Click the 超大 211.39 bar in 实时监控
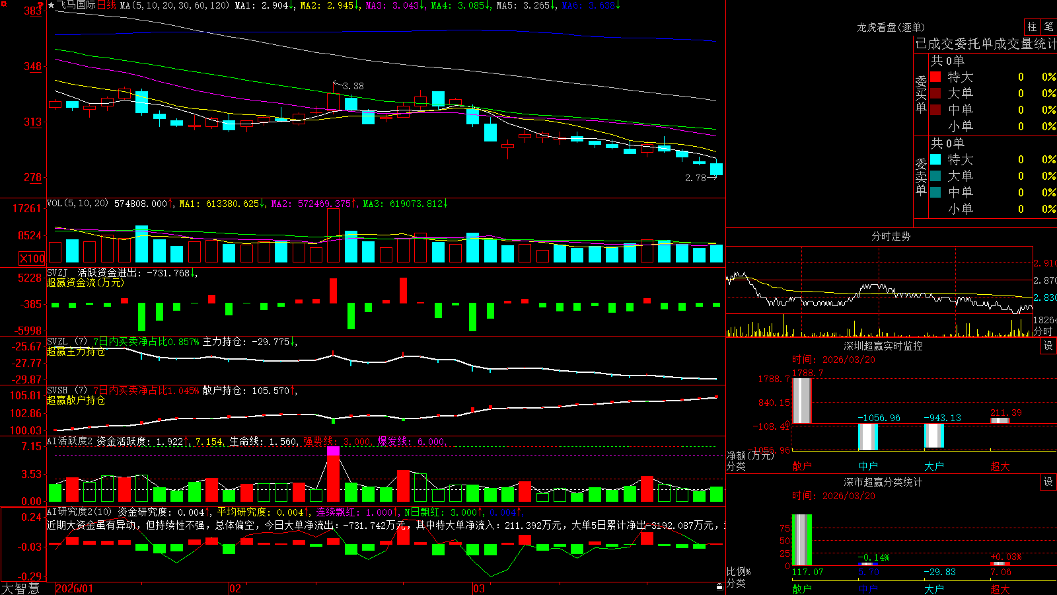 click(1000, 420)
